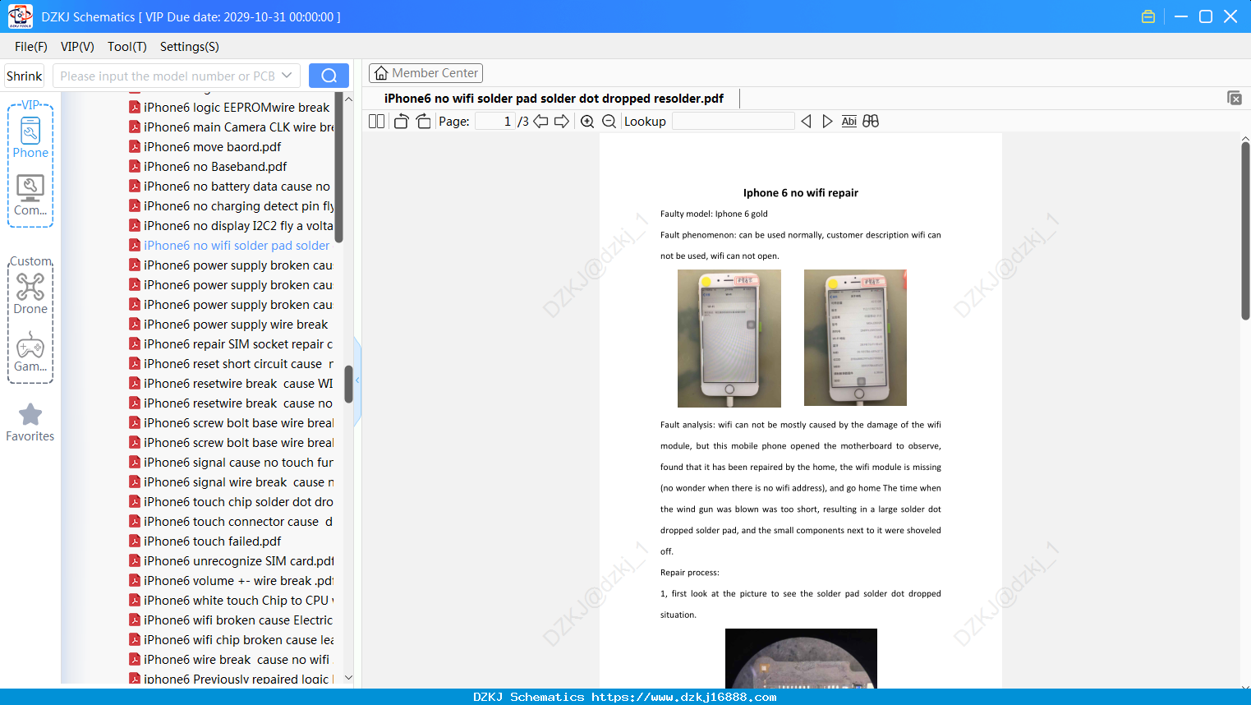Open iPhone6 touch chip solder dot file

[x=230, y=502]
